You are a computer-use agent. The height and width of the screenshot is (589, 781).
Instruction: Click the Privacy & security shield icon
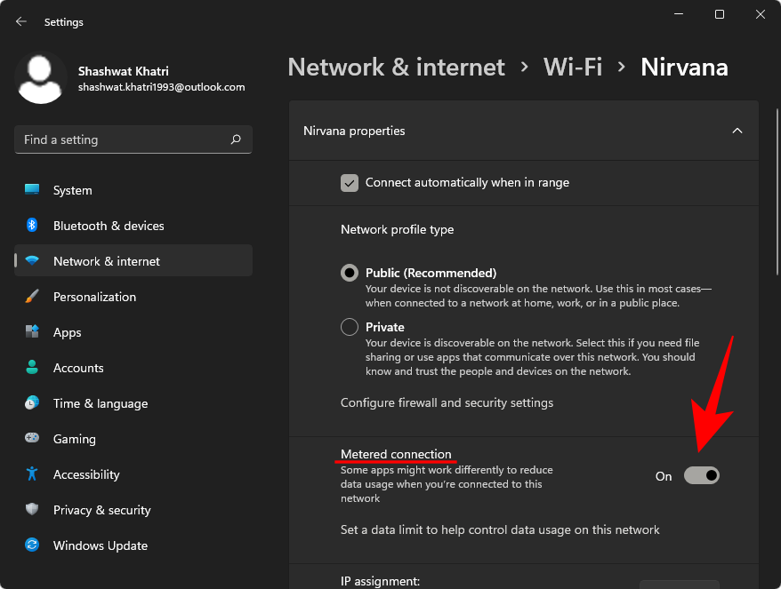[x=32, y=510]
